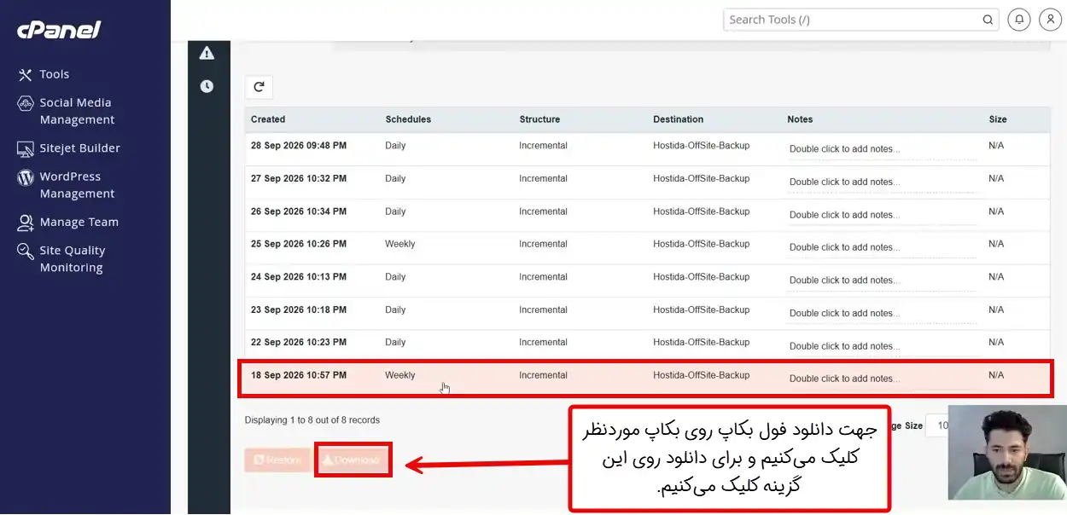This screenshot has width=1067, height=515.
Task: Click the Site Quality Monitoring magnifier icon
Action: [25, 252]
